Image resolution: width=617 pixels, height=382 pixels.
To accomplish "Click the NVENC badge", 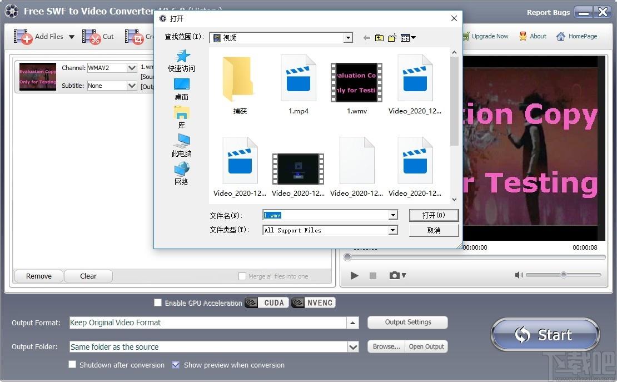I will point(313,302).
